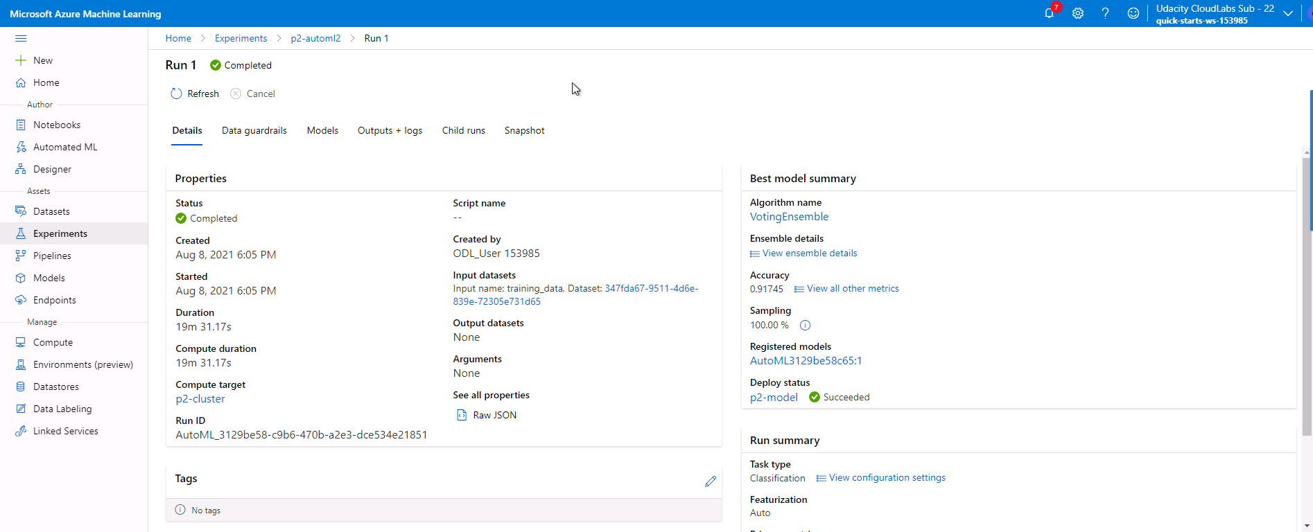The height and width of the screenshot is (532, 1313).
Task: Open Data Labeling icon in sidebar
Action: pyautogui.click(x=21, y=409)
